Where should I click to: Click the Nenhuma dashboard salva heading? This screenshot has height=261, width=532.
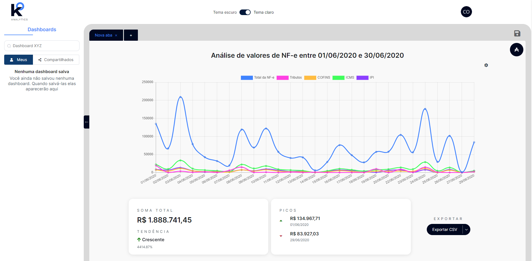42,72
